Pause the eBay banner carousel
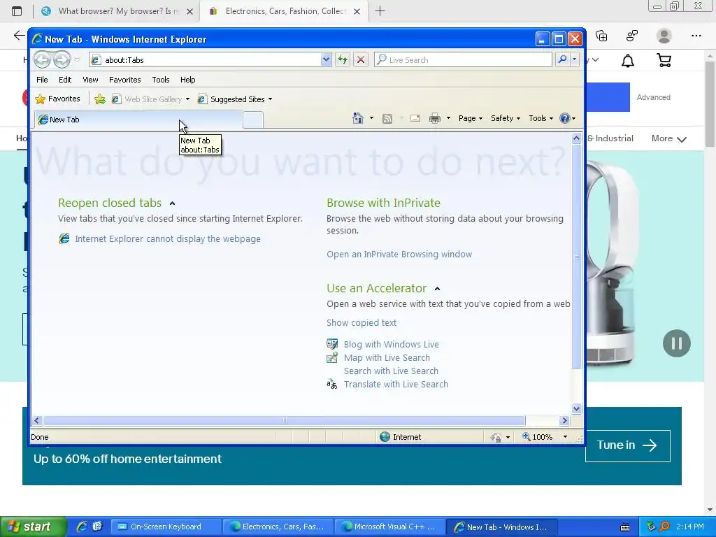This screenshot has height=537, width=716. 676,343
